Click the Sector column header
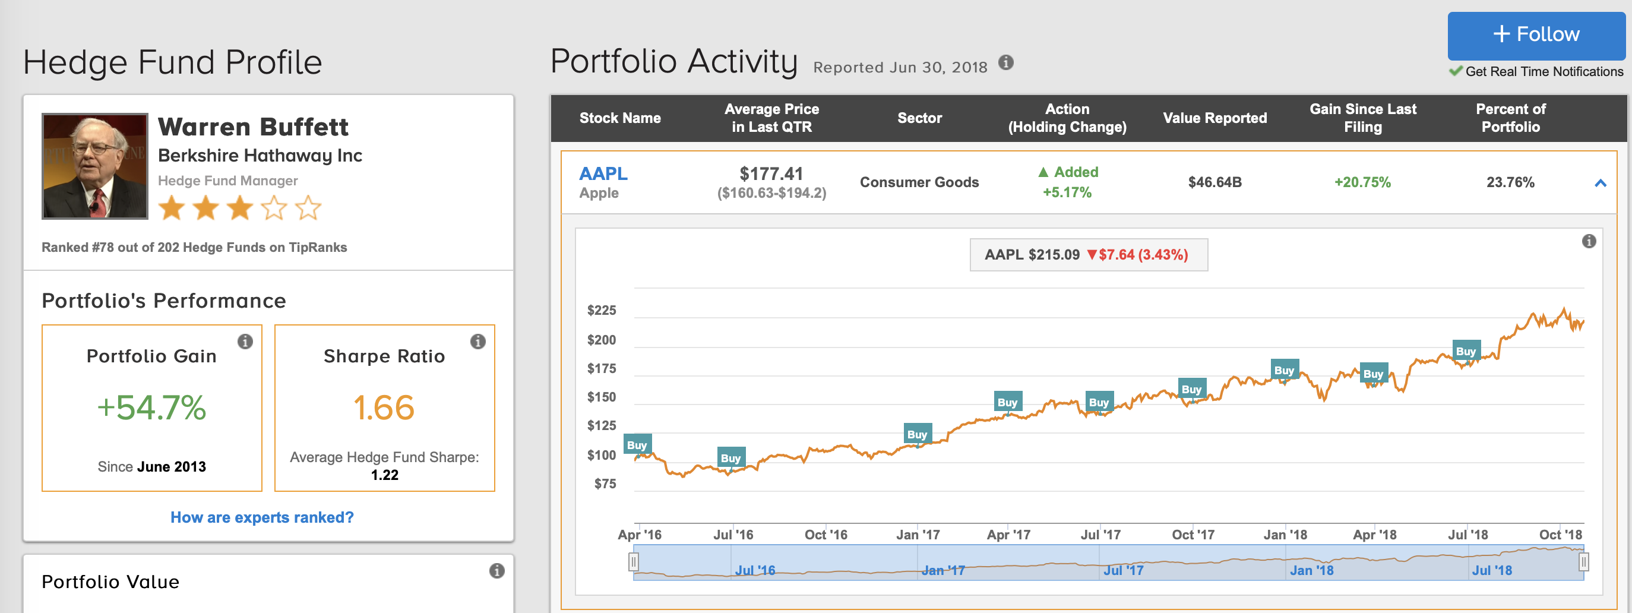Image resolution: width=1632 pixels, height=613 pixels. [919, 118]
